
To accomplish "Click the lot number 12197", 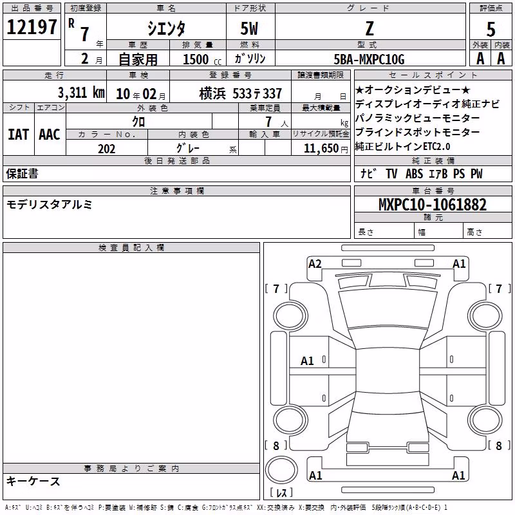I will [x=32, y=27].
